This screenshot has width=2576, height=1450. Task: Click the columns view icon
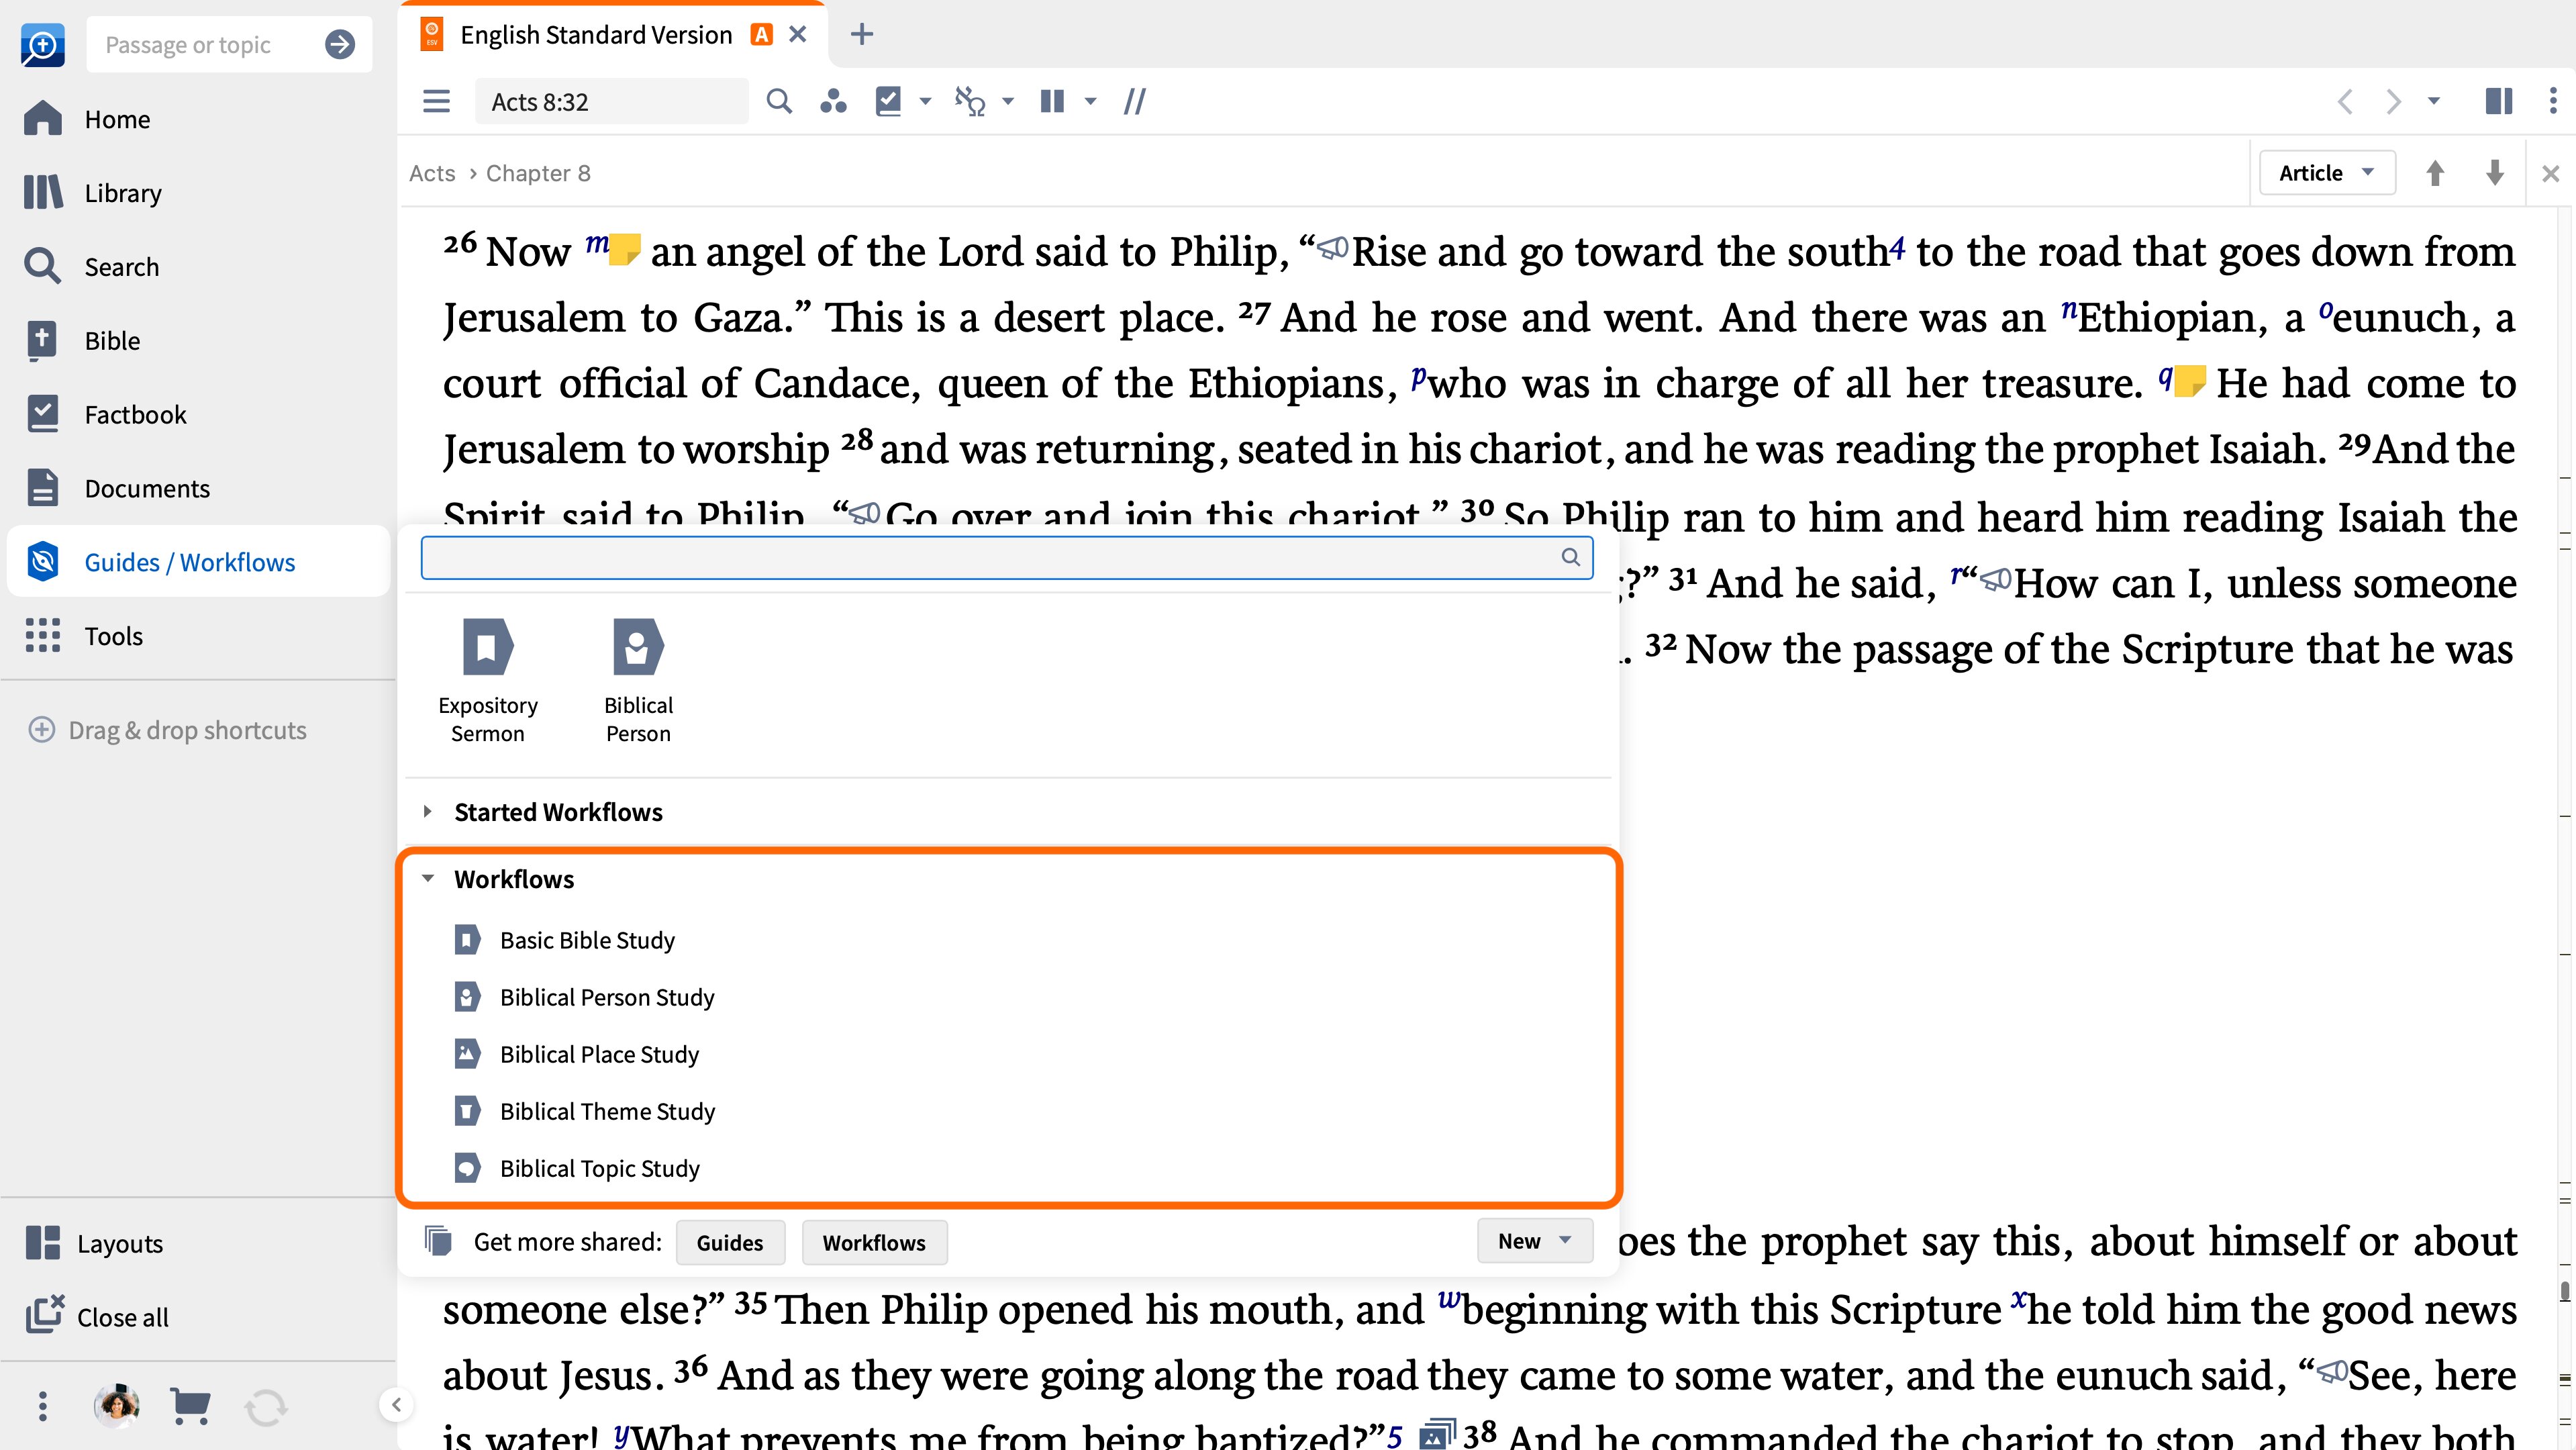click(1052, 101)
